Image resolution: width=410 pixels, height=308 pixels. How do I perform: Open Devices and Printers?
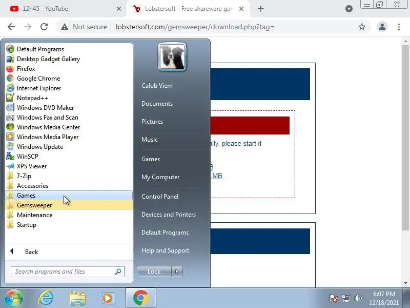[x=169, y=215]
